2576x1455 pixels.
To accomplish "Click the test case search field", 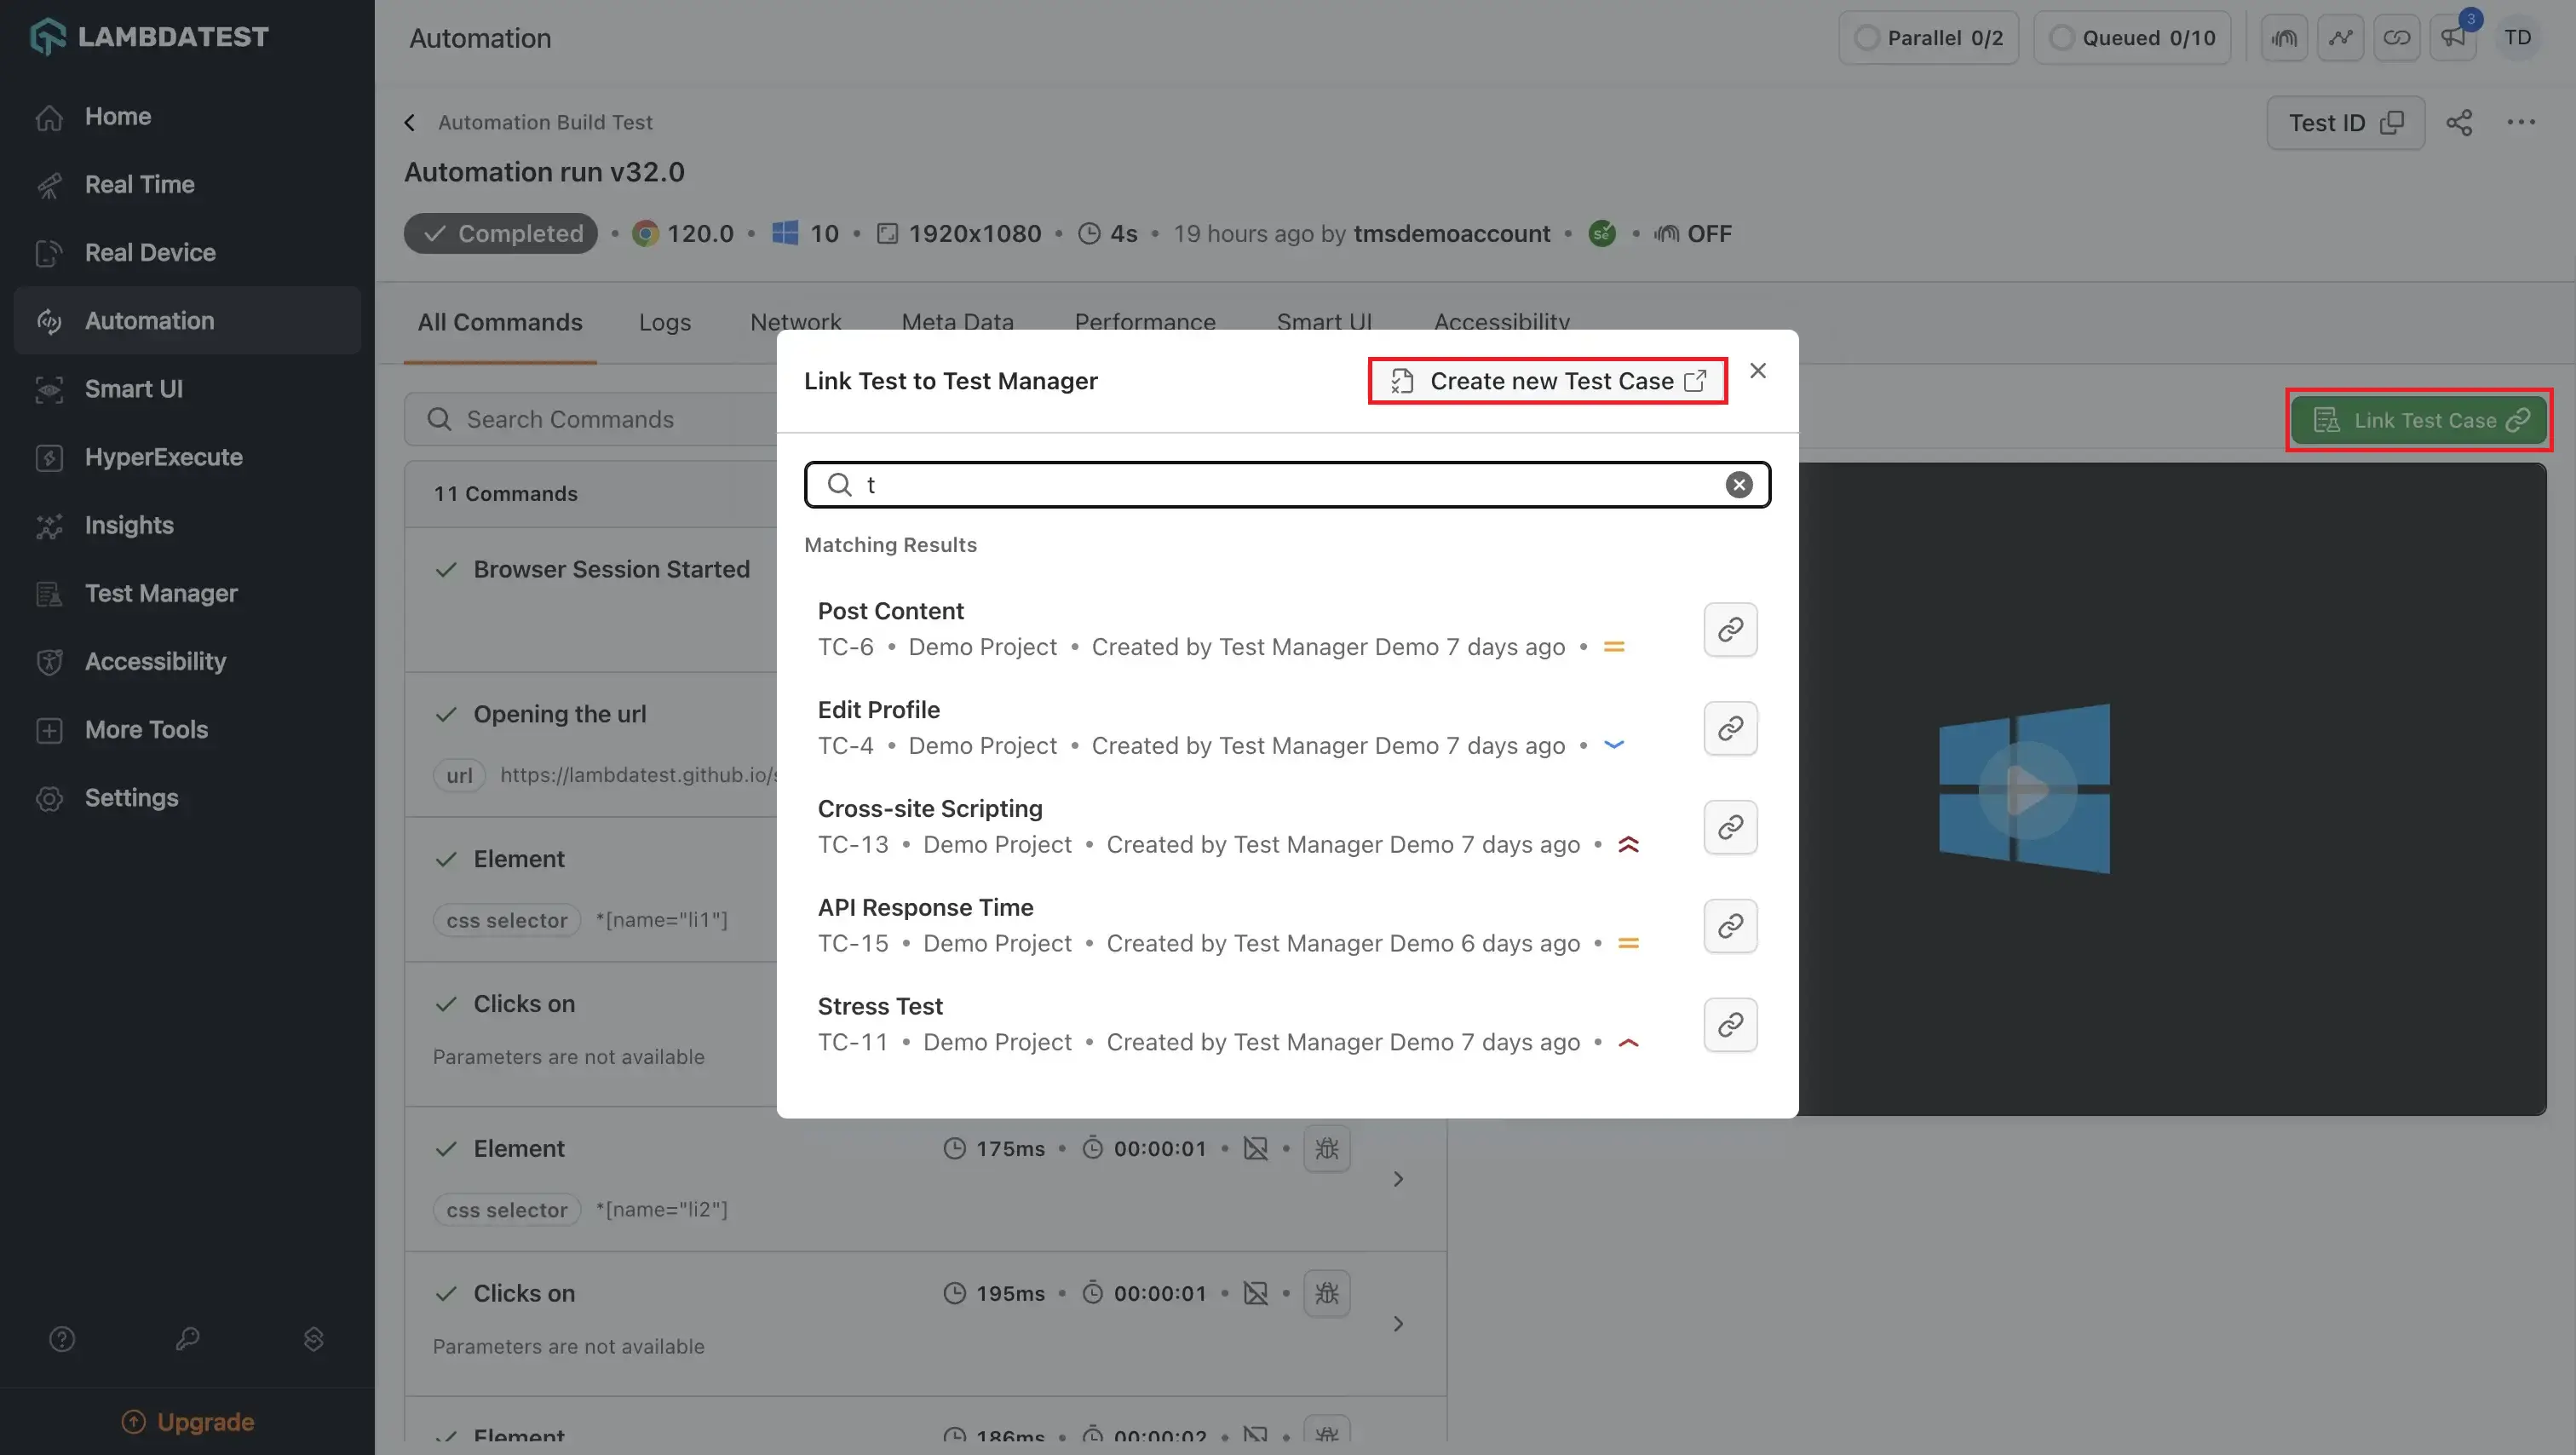I will [x=1287, y=485].
